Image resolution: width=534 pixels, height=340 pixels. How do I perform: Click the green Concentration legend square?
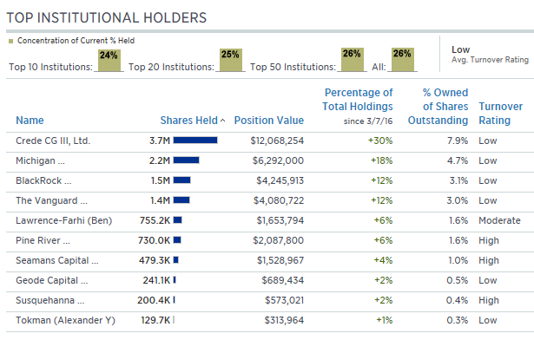click(11, 41)
